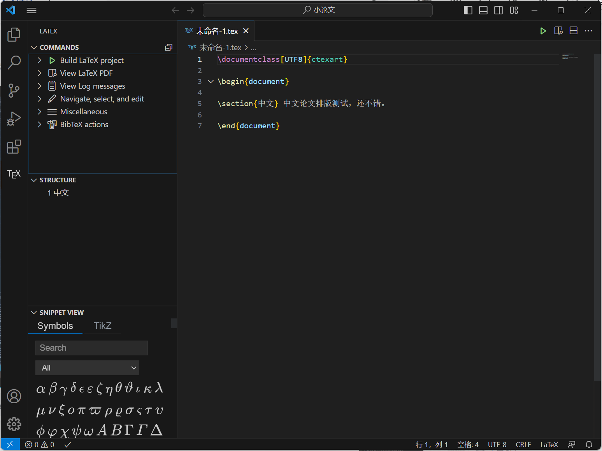Open the Manage settings gear
The width and height of the screenshot is (602, 451).
(14, 424)
